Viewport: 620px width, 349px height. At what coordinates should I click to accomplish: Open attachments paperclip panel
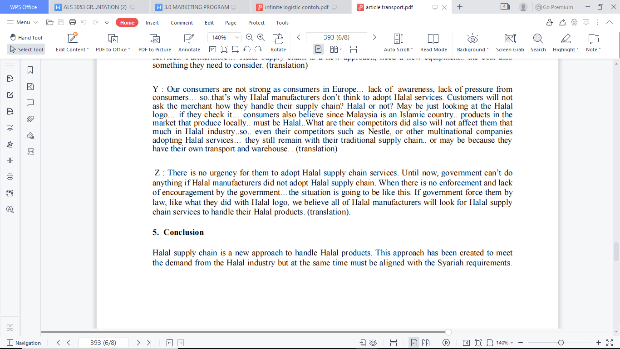(30, 119)
